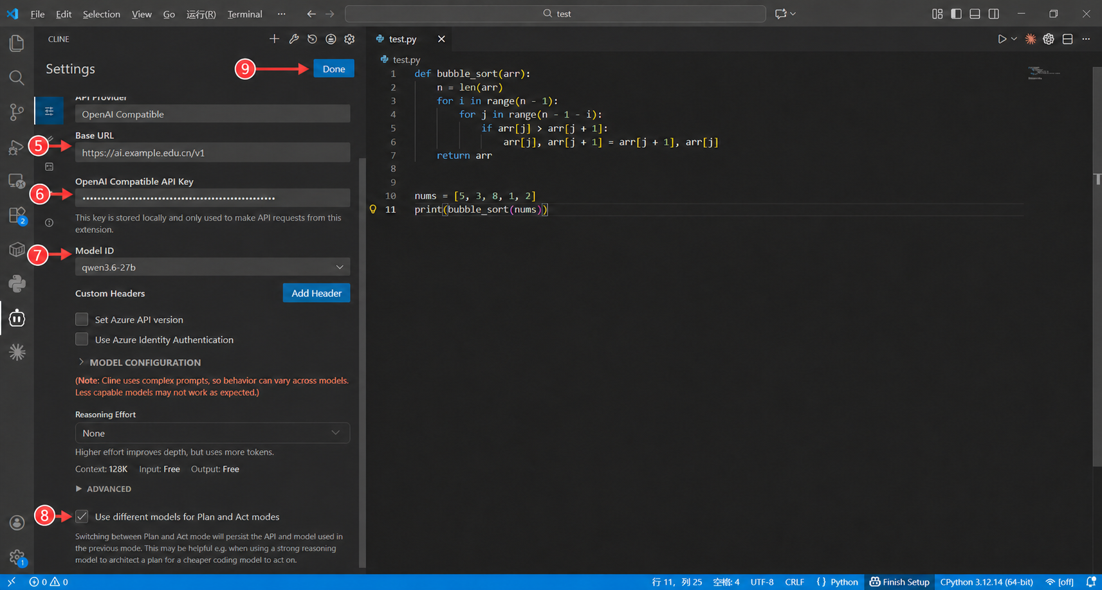1102x590 pixels.
Task: Open Cline MCP servers wrench icon
Action: pos(293,39)
